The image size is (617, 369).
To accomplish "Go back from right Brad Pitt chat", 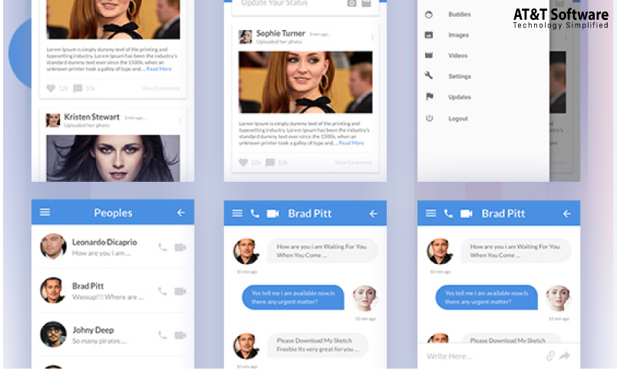I will [x=566, y=213].
